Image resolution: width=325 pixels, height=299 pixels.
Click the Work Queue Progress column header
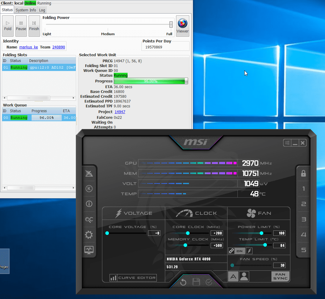coord(46,111)
